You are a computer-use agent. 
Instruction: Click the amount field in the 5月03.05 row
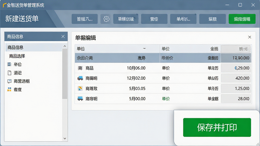coord(236,88)
